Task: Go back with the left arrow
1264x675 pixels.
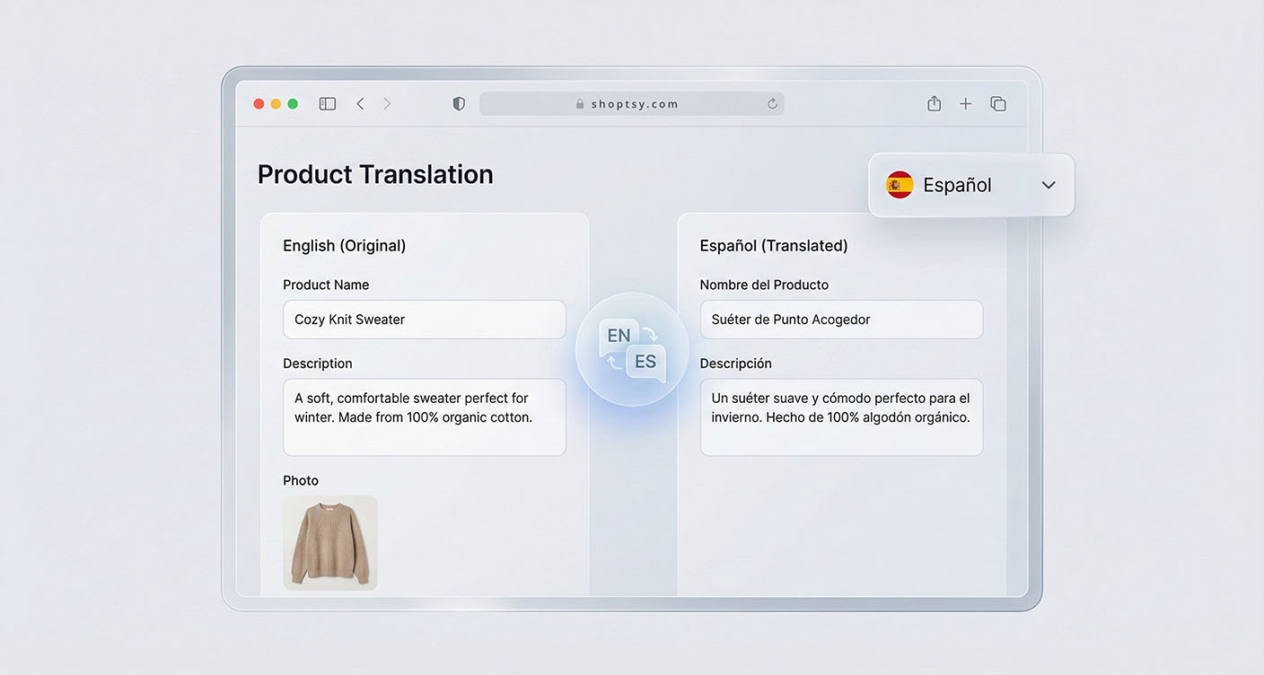Action: tap(360, 104)
